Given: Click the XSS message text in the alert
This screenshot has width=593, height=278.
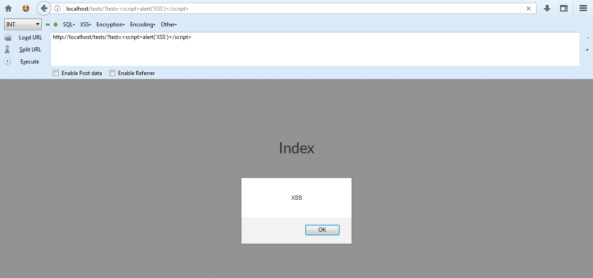Looking at the screenshot, I should [x=296, y=198].
